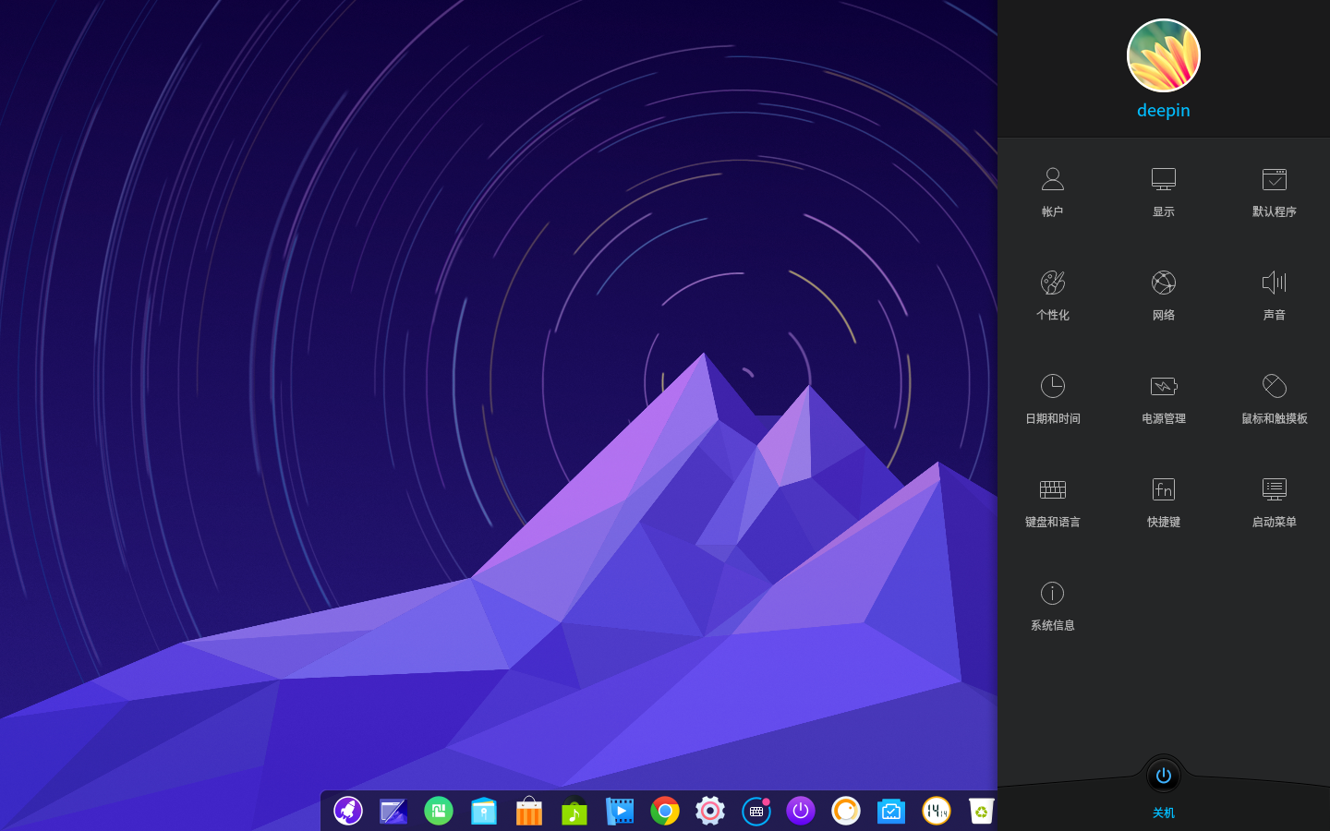The height and width of the screenshot is (831, 1330).
Task: Open the 鼠标和触摸板 (Mouse and Touchpad) settings
Action: (1274, 398)
